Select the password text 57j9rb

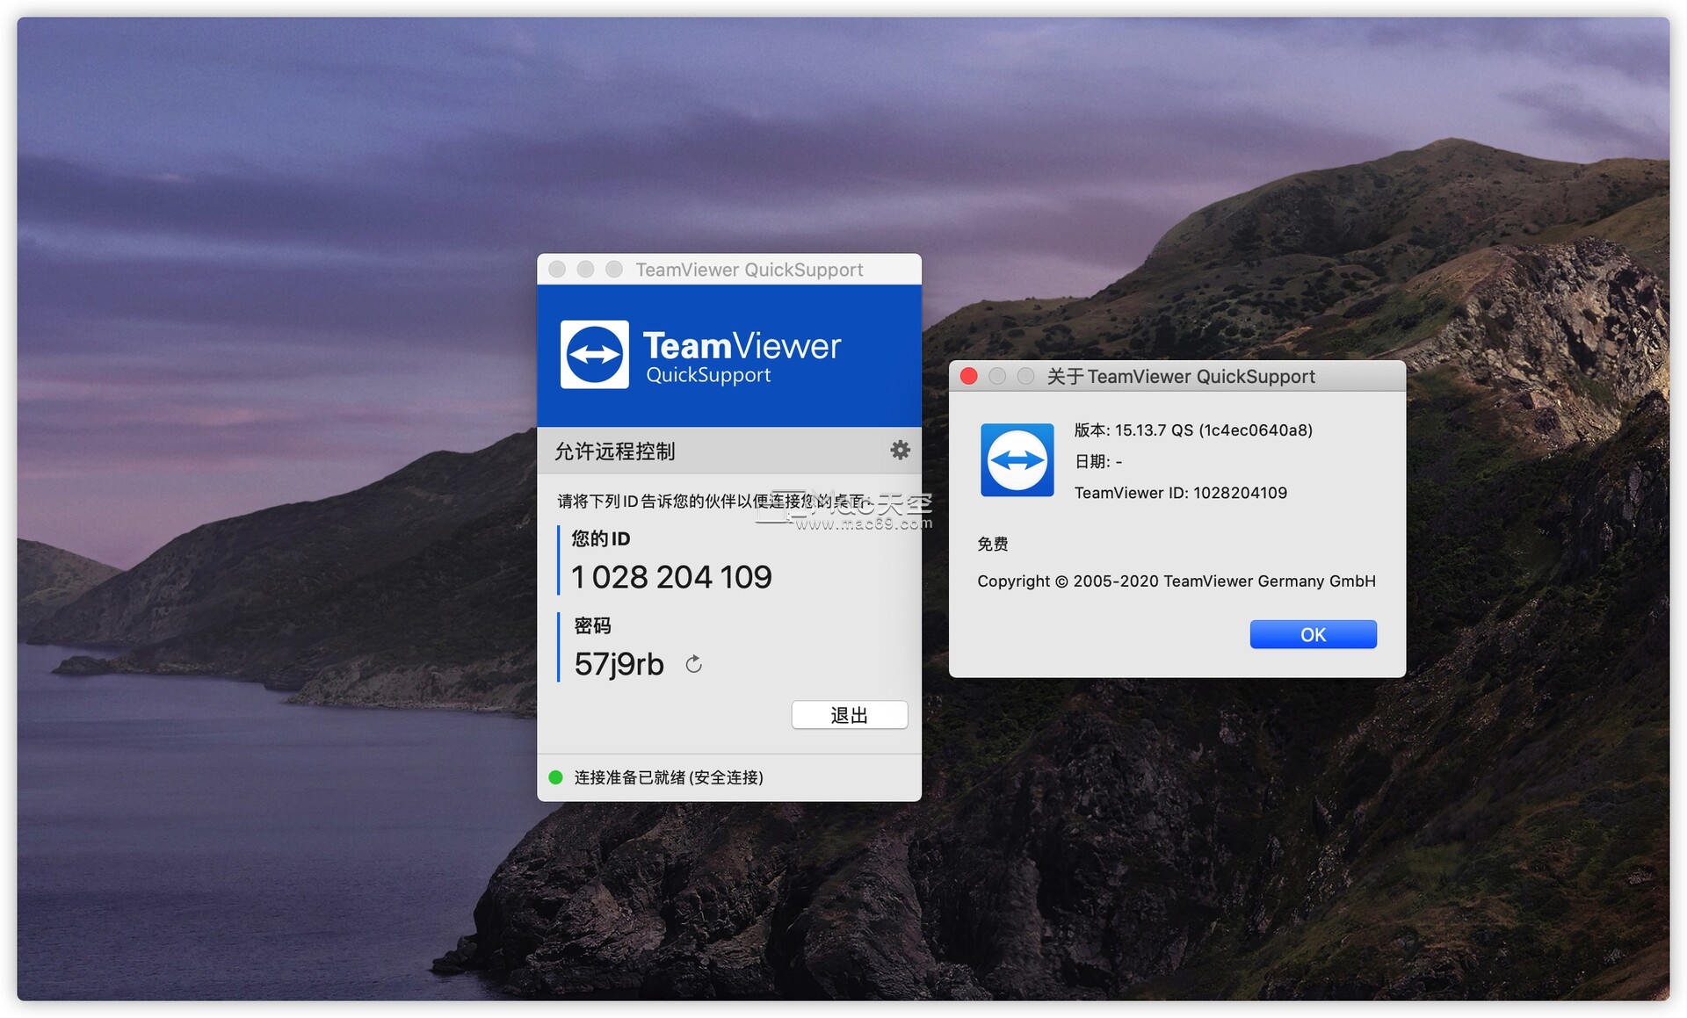[619, 664]
